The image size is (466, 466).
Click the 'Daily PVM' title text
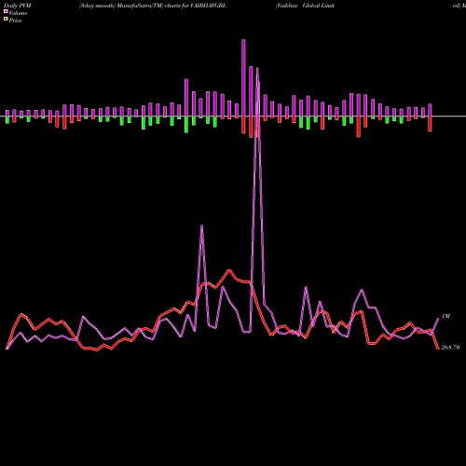(x=18, y=6)
